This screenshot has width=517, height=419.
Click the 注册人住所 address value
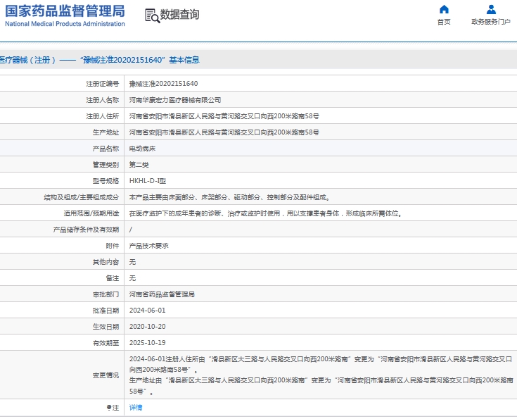tap(224, 116)
